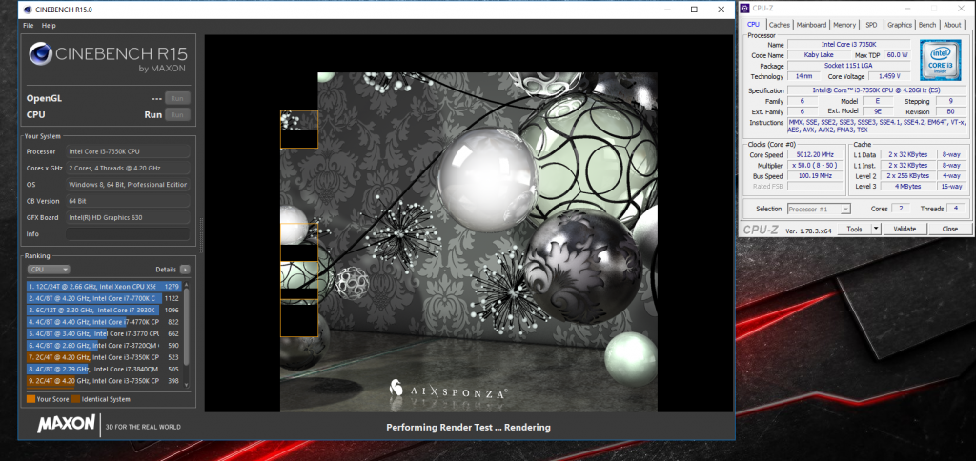Screen dimensions: 976x461
Task: Click the OpenGL Run button
Action: coord(177,98)
